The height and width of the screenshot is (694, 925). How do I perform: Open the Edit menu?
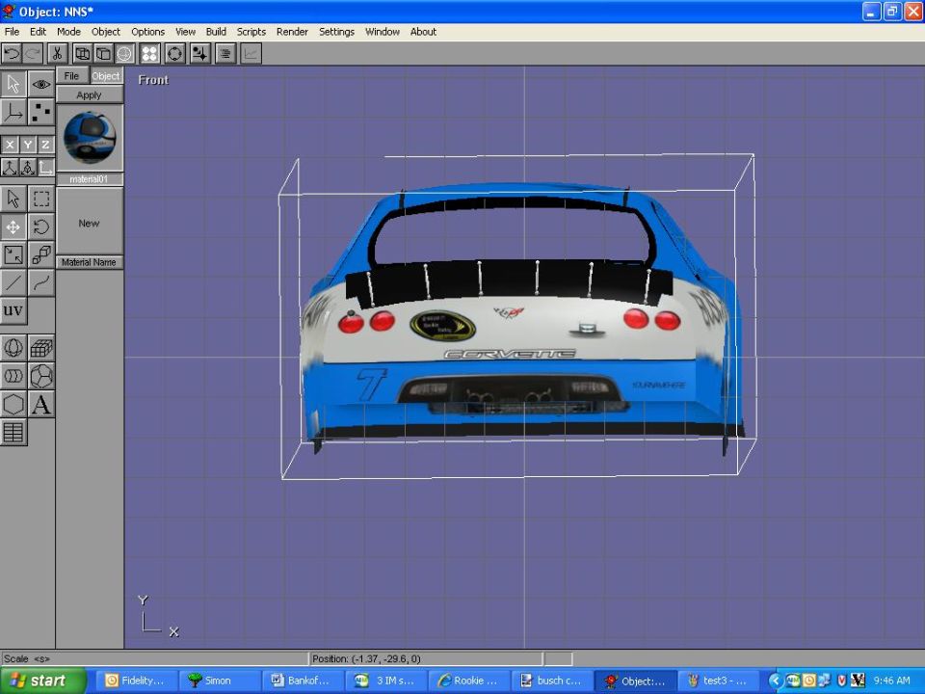point(38,32)
